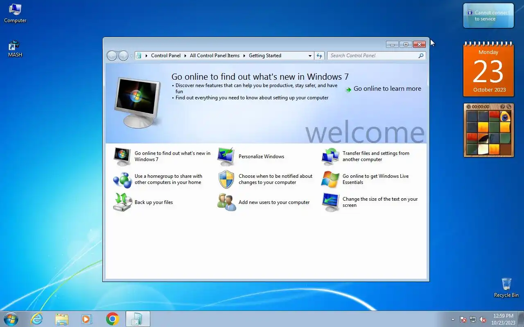The width and height of the screenshot is (524, 327).
Task: Open the address bar history dropdown
Action: (x=310, y=56)
